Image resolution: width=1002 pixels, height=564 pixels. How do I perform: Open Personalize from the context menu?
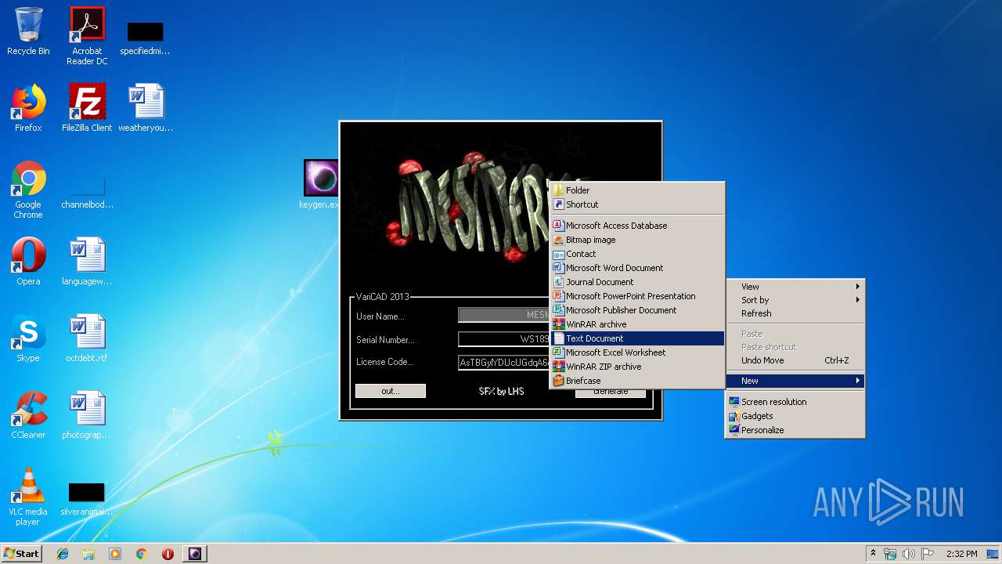tap(795, 430)
